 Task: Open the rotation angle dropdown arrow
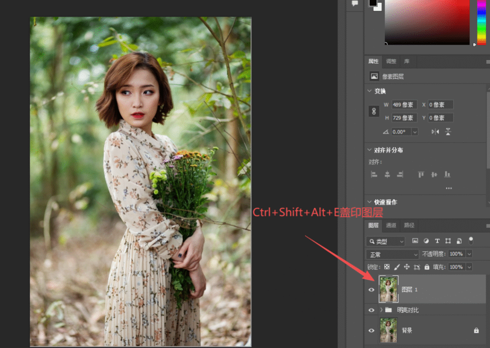pyautogui.click(x=415, y=132)
